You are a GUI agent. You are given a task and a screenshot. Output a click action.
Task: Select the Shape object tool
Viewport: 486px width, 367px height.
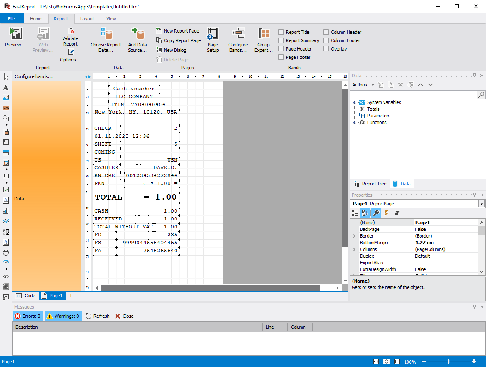click(x=6, y=118)
